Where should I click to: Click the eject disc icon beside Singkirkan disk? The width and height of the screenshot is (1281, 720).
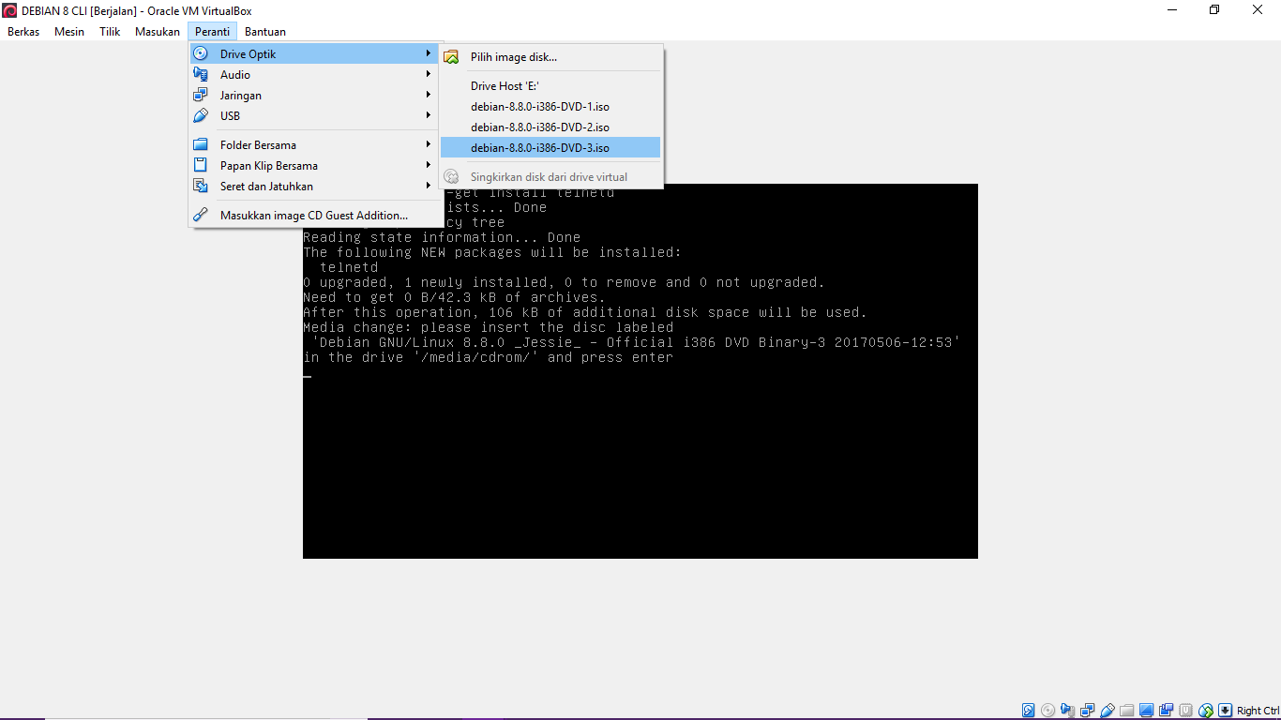pos(451,176)
